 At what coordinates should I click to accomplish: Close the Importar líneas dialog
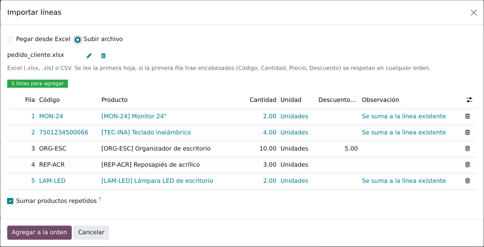474,12
